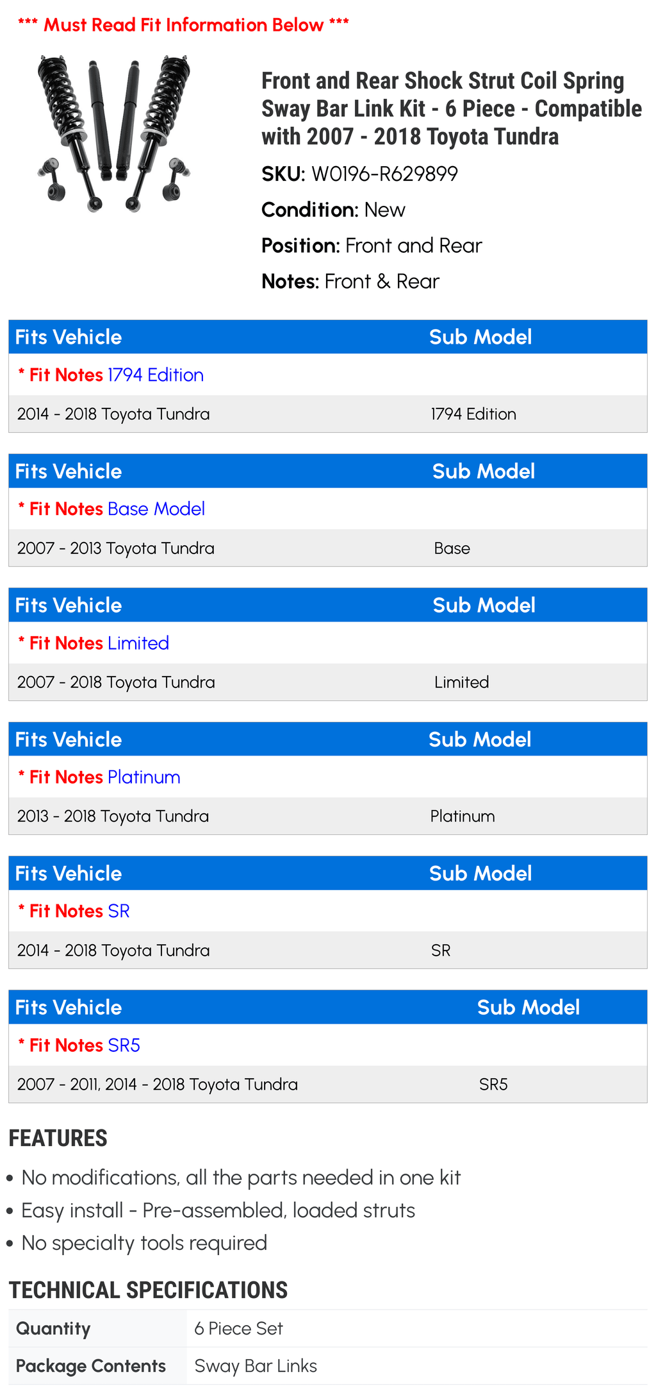
Task: Click the SKU W0196-R629899 text
Action: (x=359, y=174)
